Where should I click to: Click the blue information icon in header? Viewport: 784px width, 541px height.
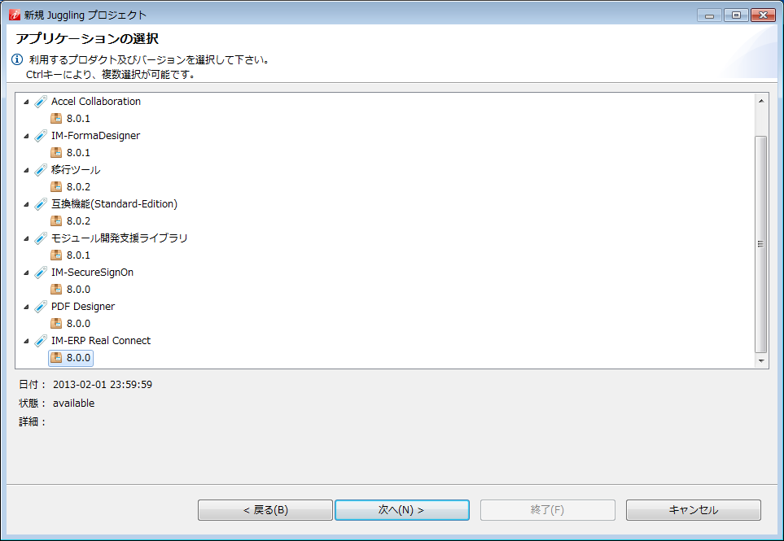[17, 60]
